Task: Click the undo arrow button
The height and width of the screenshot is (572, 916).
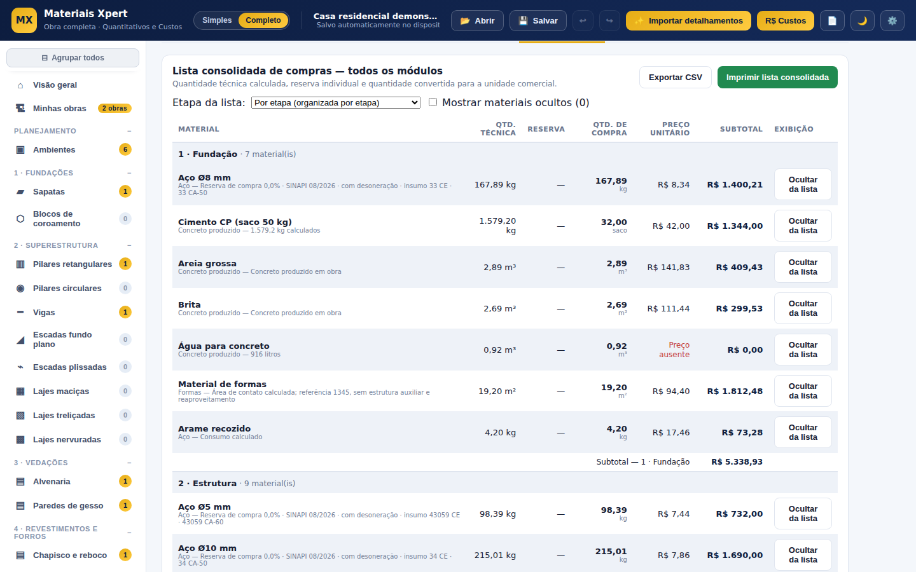Action: tap(583, 21)
